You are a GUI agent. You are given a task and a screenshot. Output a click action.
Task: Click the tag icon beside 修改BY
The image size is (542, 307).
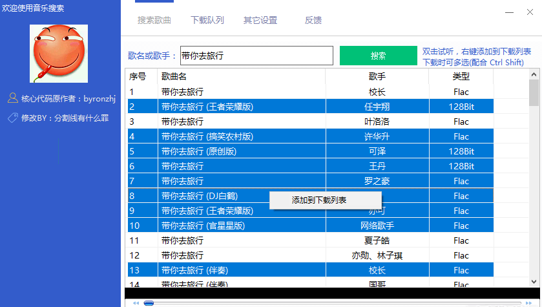coord(13,118)
